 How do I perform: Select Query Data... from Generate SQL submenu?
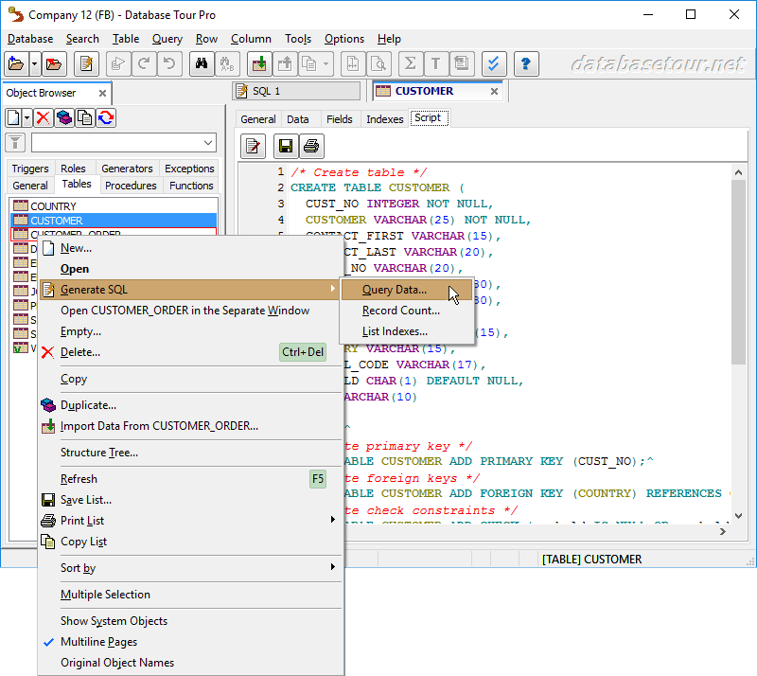[x=394, y=290]
